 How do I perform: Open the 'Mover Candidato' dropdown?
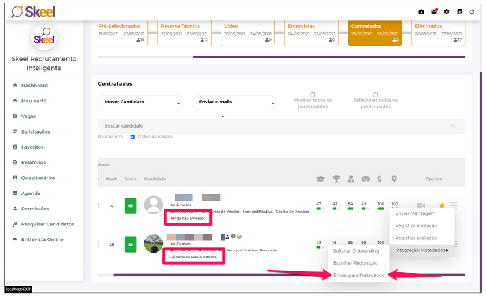(140, 102)
